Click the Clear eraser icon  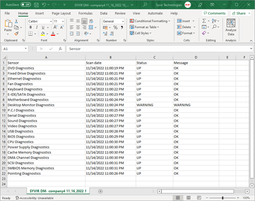tap(204, 33)
